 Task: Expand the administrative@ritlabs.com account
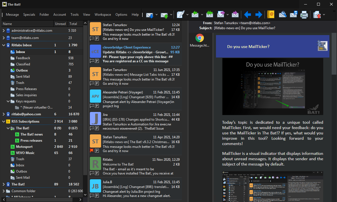4,31
